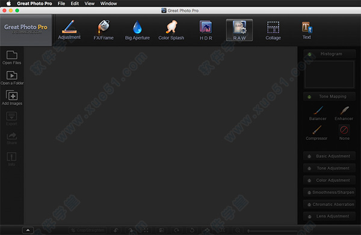Click the zoom in magnifier icon
This screenshot has width=361, height=235.
click(x=307, y=230)
